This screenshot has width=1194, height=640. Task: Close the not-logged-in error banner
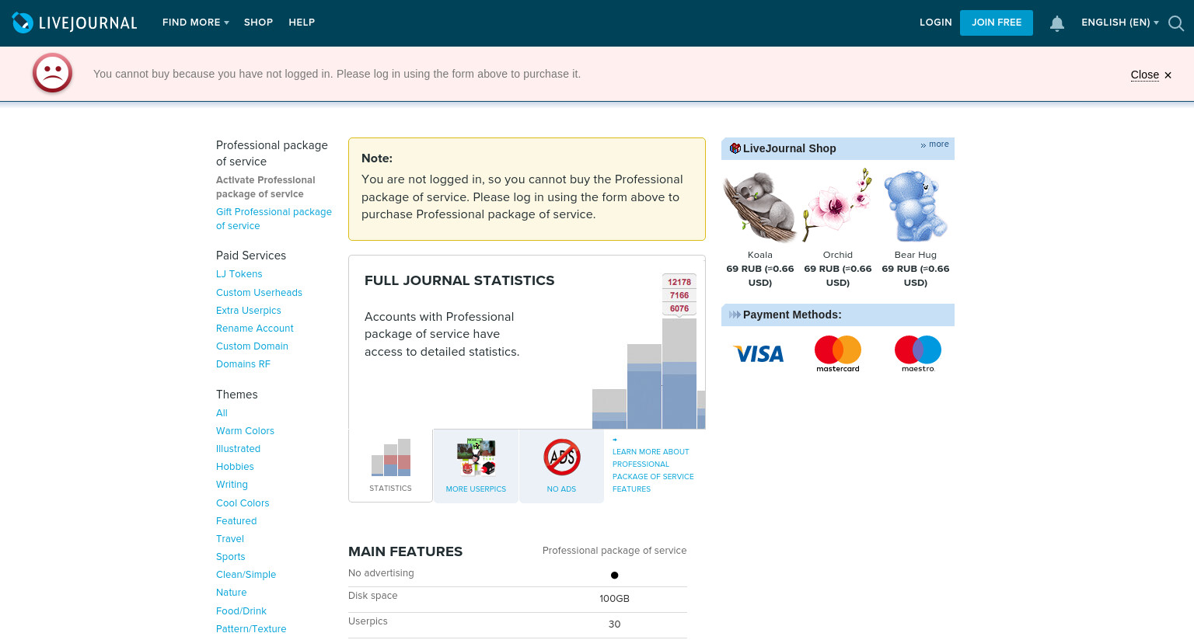coord(1151,75)
